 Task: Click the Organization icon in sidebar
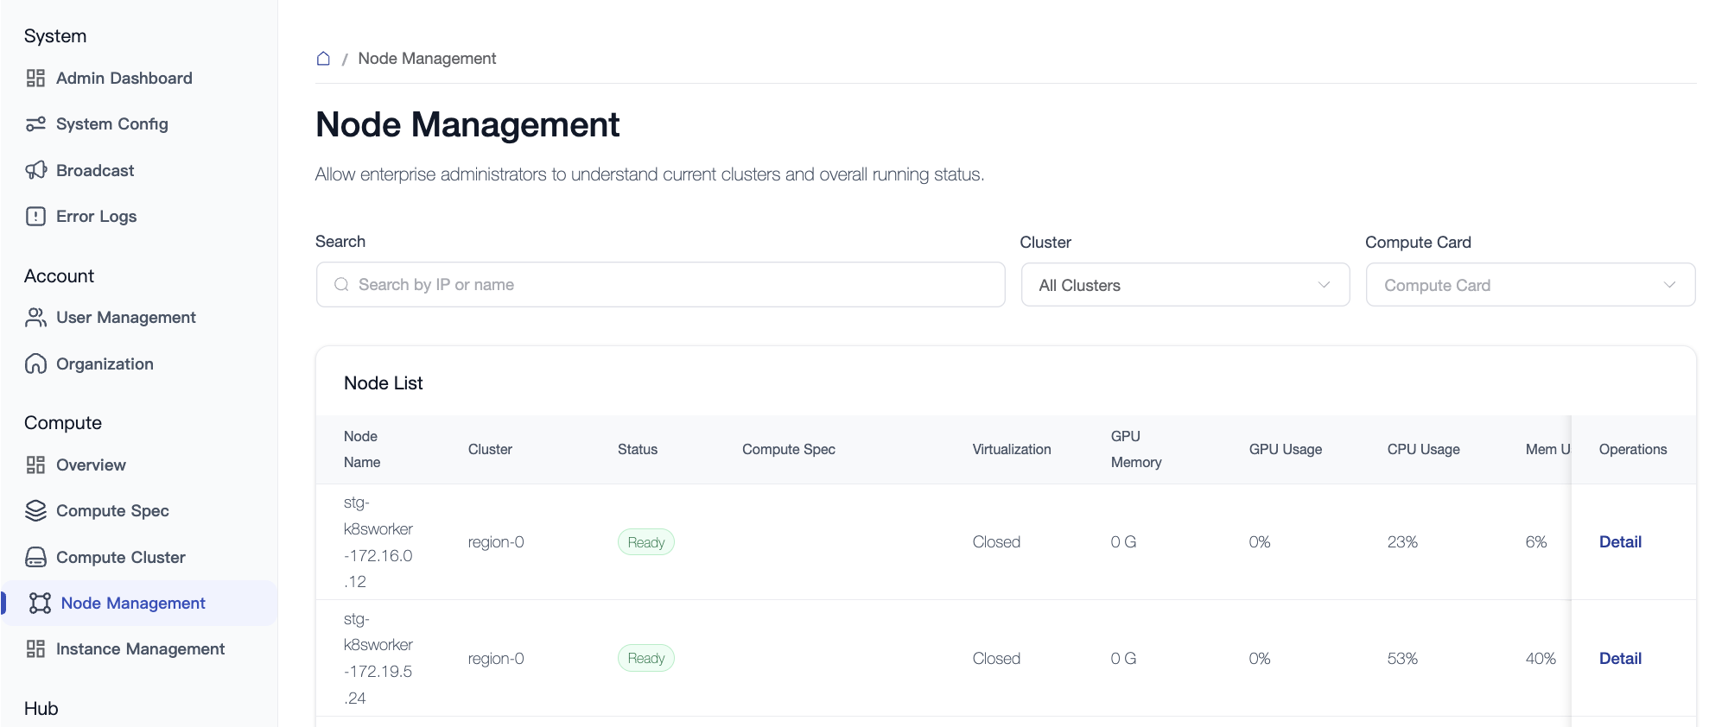35,364
